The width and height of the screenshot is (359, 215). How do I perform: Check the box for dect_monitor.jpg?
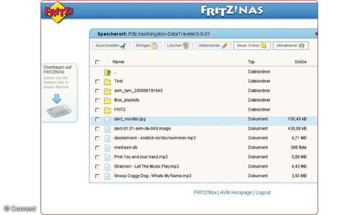tap(97, 119)
